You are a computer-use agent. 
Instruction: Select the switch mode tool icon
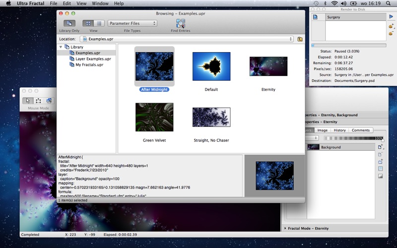[x=49, y=101]
